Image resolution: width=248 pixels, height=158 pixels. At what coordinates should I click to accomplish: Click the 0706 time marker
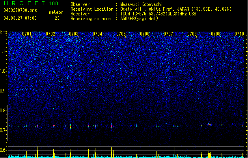(145, 34)
